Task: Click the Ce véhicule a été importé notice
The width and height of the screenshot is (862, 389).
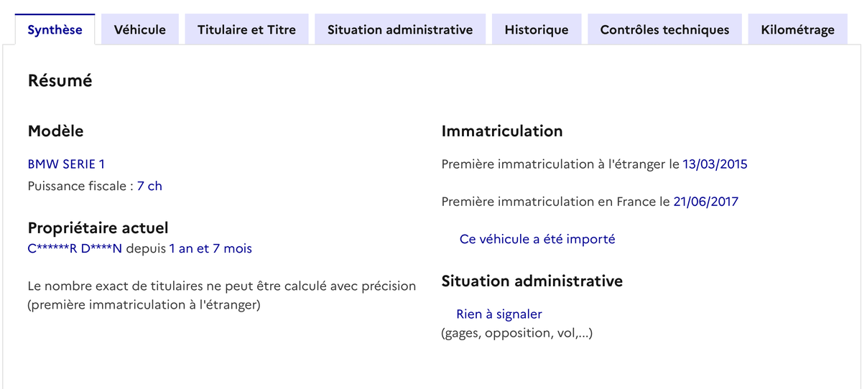Action: 537,239
